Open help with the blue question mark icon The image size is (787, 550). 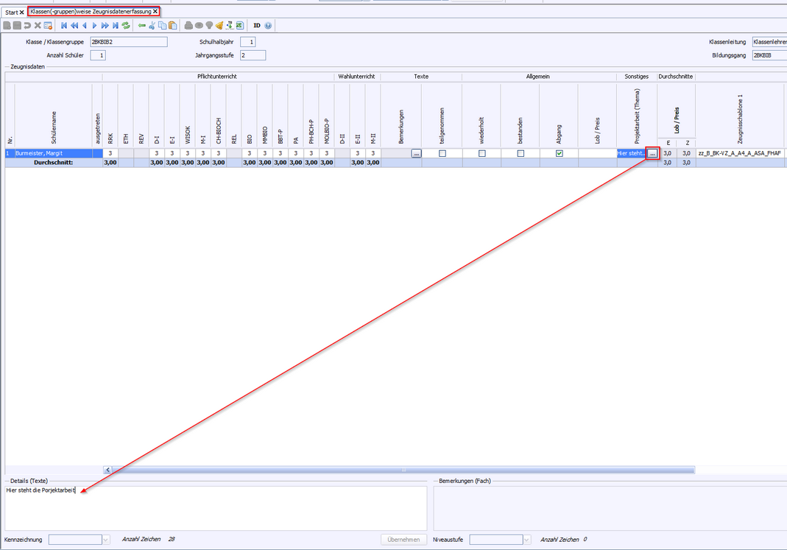[x=268, y=26]
